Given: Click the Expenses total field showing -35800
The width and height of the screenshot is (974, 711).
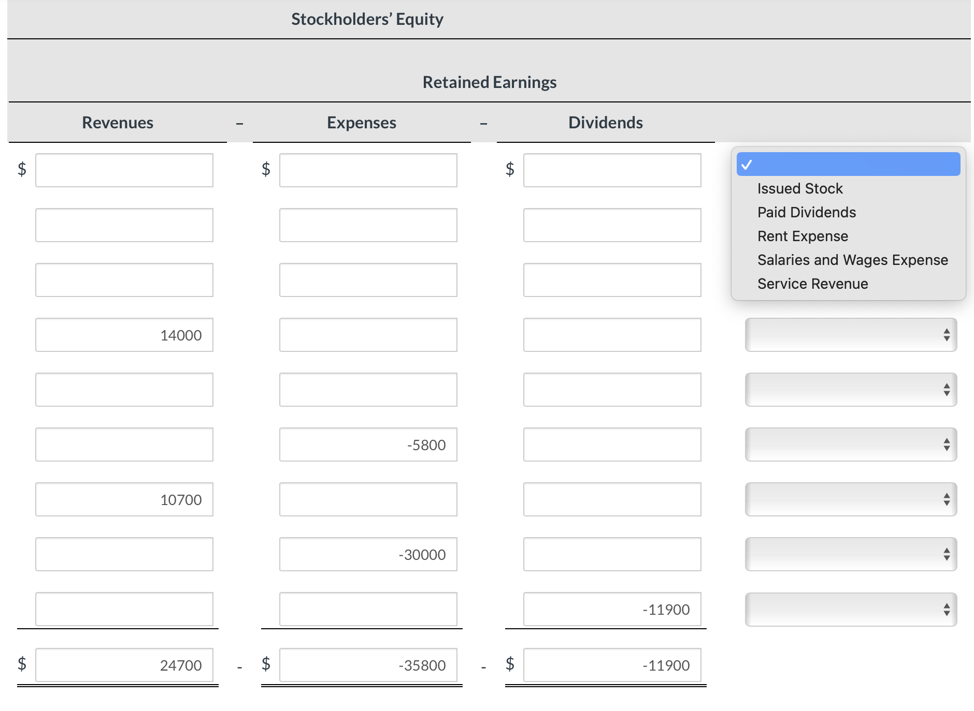Looking at the screenshot, I should tap(368, 665).
